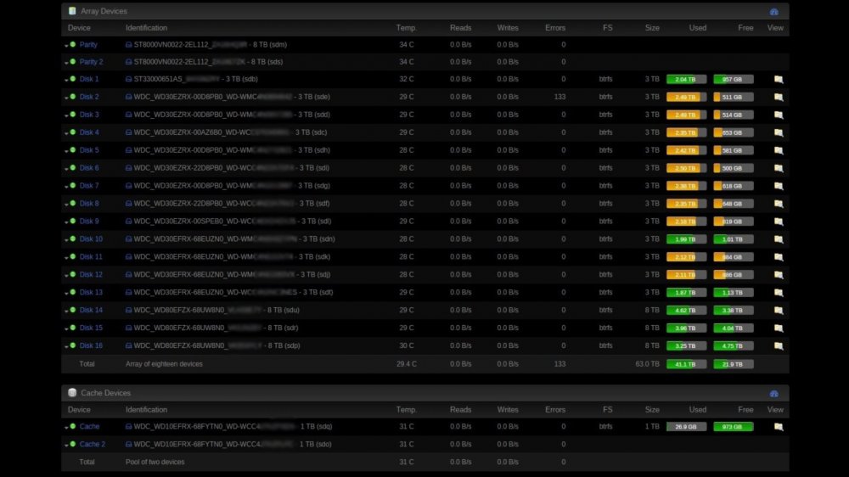Browse Disk 14 via view icon
Viewport: 849px width, 477px height.
point(778,311)
